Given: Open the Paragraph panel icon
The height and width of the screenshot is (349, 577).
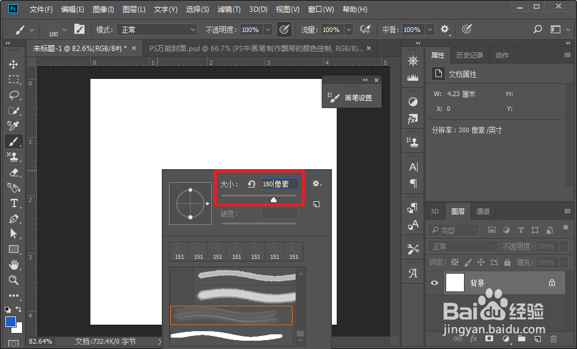Looking at the screenshot, I should click(413, 183).
